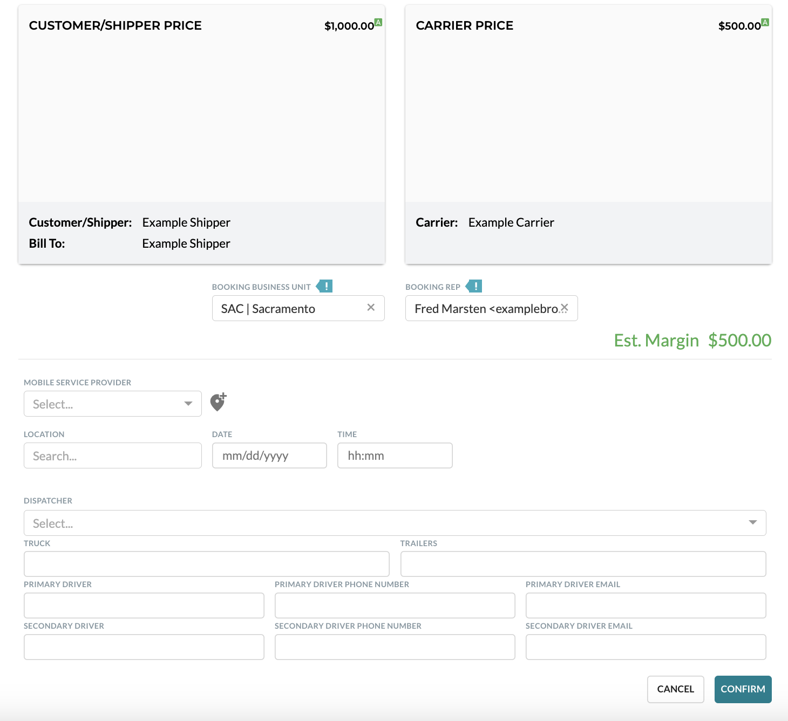
Task: Click the green A badge on customer price
Action: [x=378, y=22]
